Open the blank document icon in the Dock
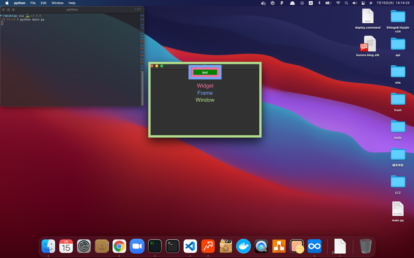The image size is (414, 258). point(340,246)
